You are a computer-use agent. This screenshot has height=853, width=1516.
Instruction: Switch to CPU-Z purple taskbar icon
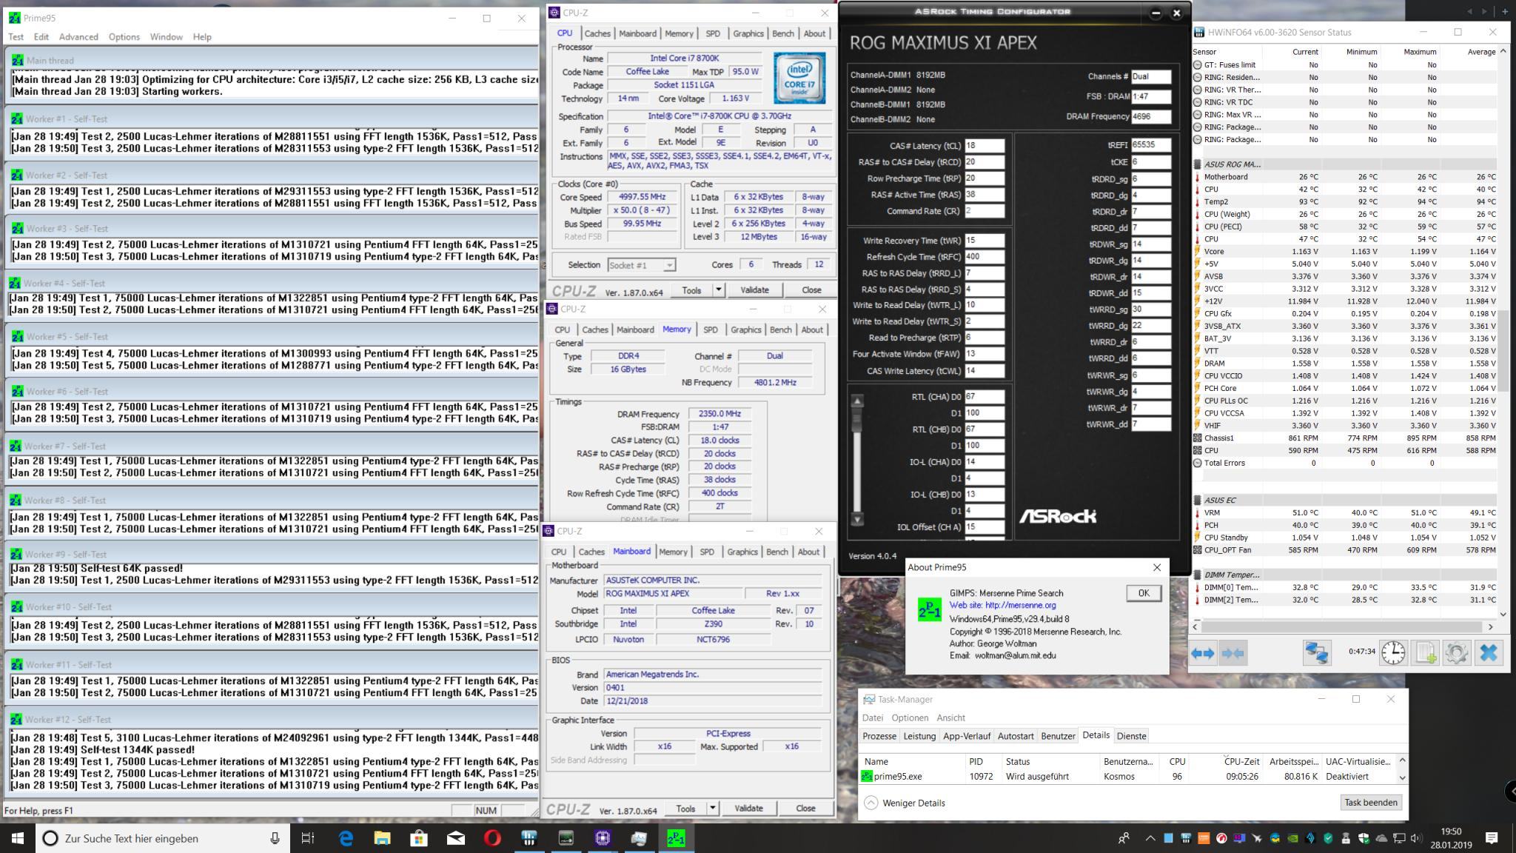[603, 838]
